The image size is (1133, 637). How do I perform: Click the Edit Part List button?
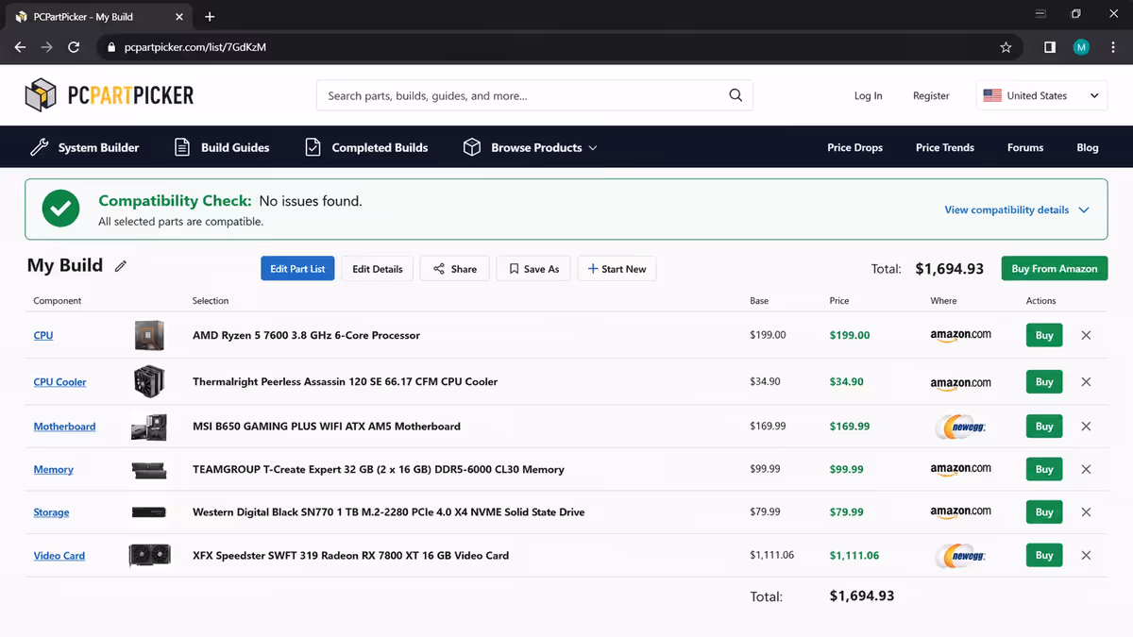click(297, 269)
